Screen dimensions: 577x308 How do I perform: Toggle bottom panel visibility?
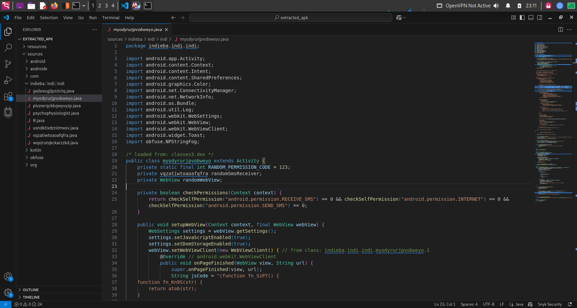pyautogui.click(x=531, y=17)
